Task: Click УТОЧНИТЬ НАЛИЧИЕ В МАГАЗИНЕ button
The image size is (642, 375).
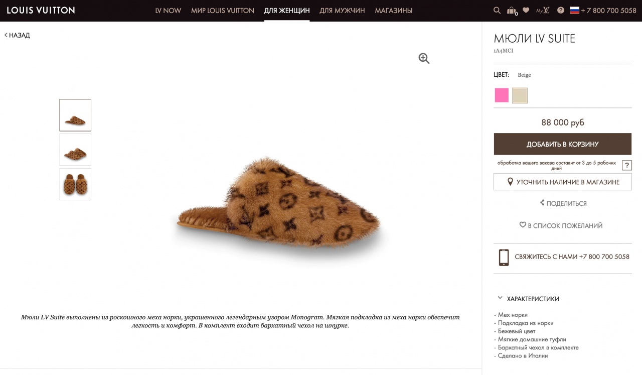Action: [x=562, y=182]
